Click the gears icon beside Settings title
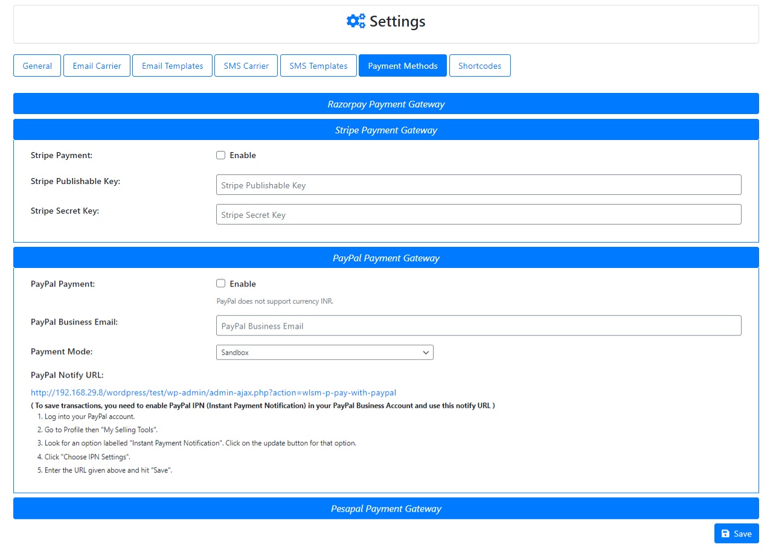The width and height of the screenshot is (776, 551). click(x=355, y=21)
